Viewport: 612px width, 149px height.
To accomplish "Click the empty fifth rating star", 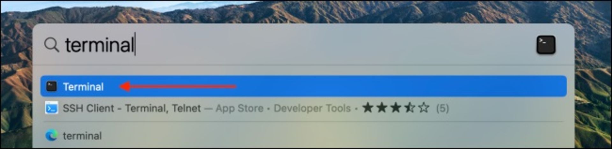I will (x=424, y=108).
